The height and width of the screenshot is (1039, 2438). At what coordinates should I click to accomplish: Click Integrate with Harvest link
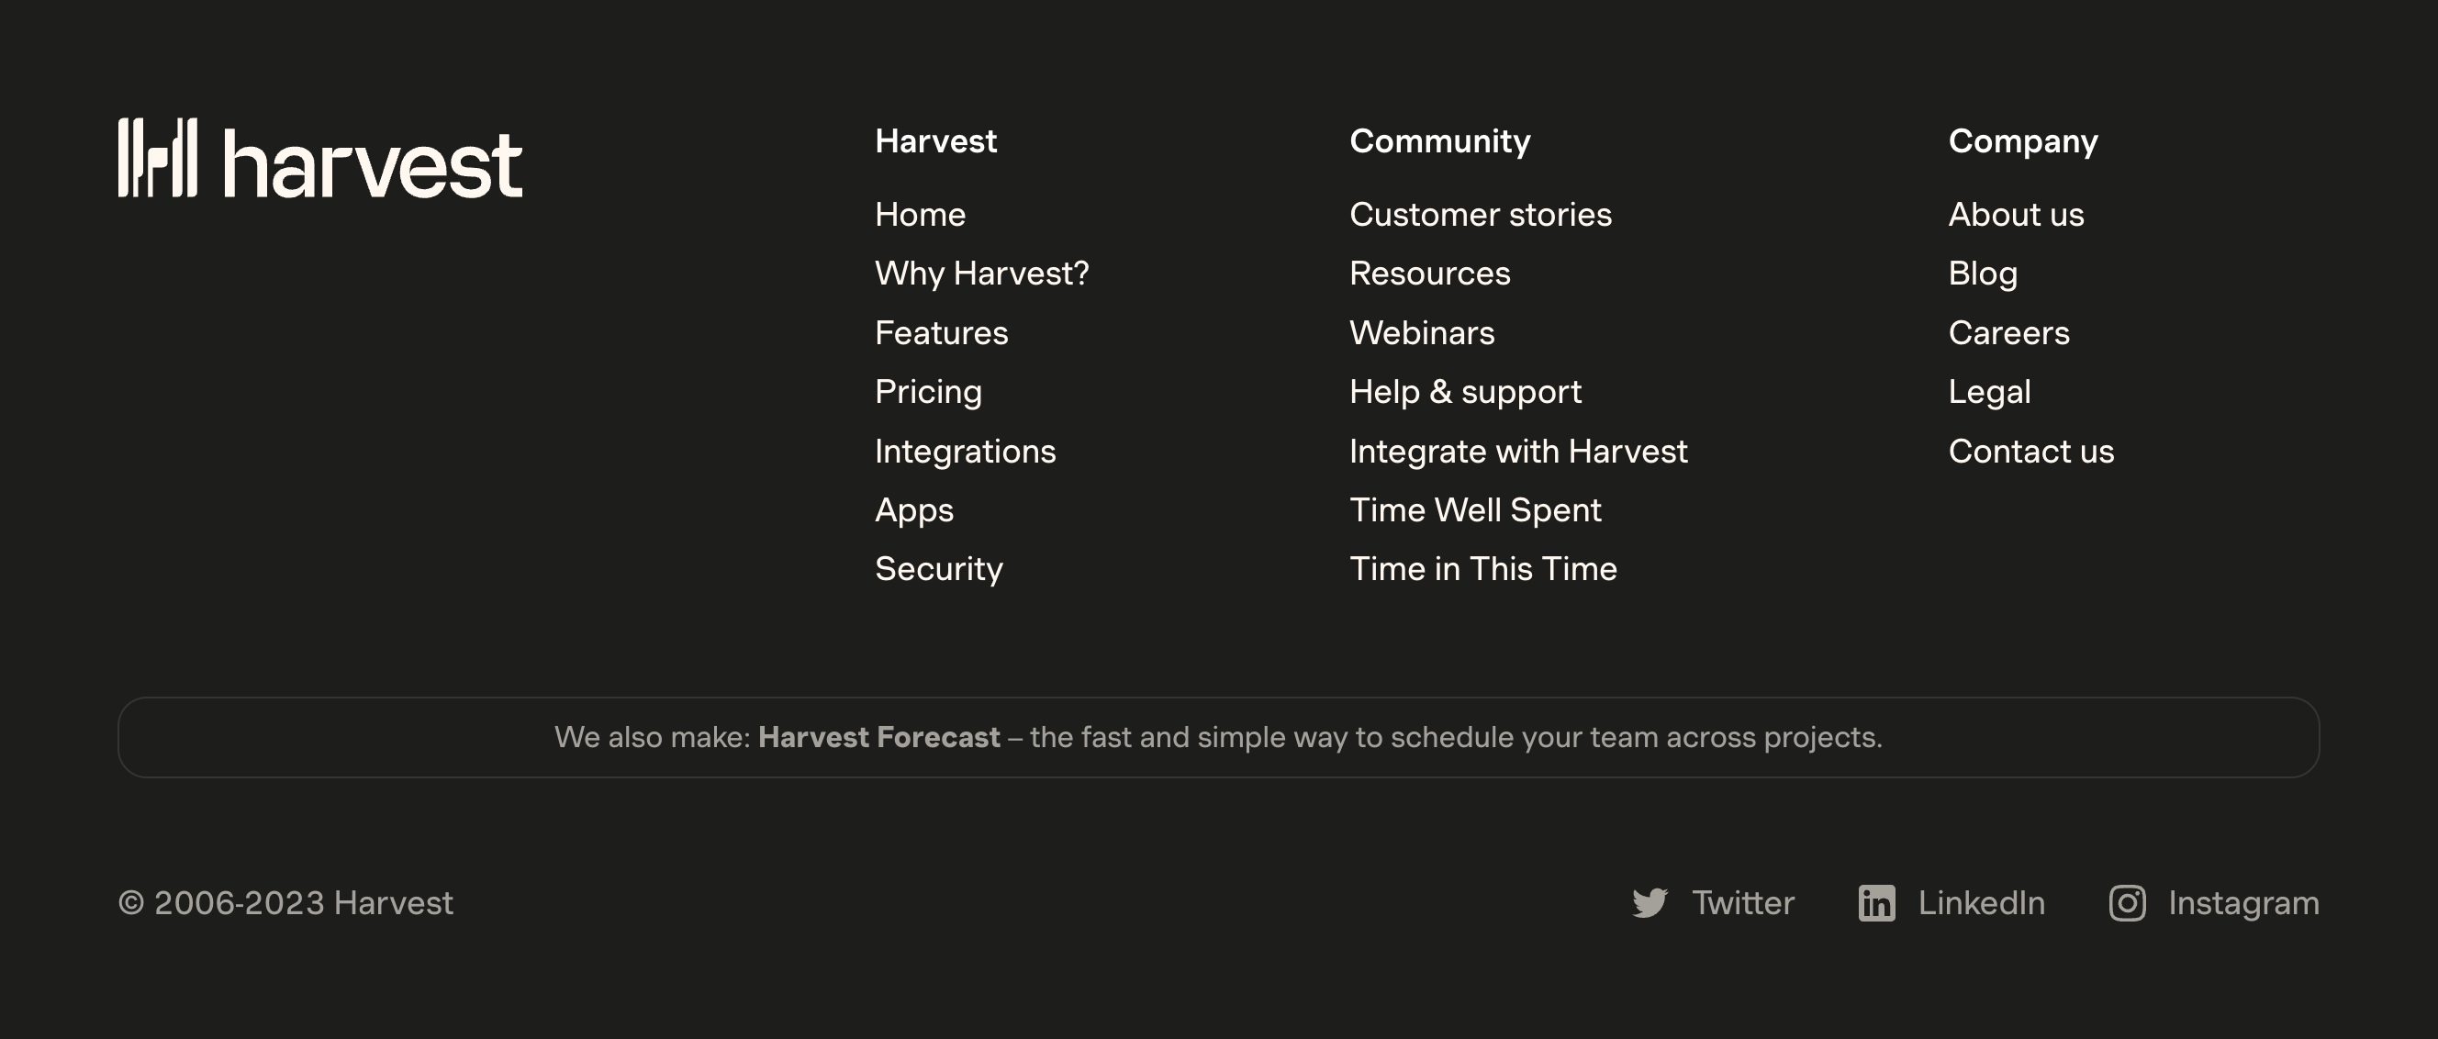click(1518, 452)
